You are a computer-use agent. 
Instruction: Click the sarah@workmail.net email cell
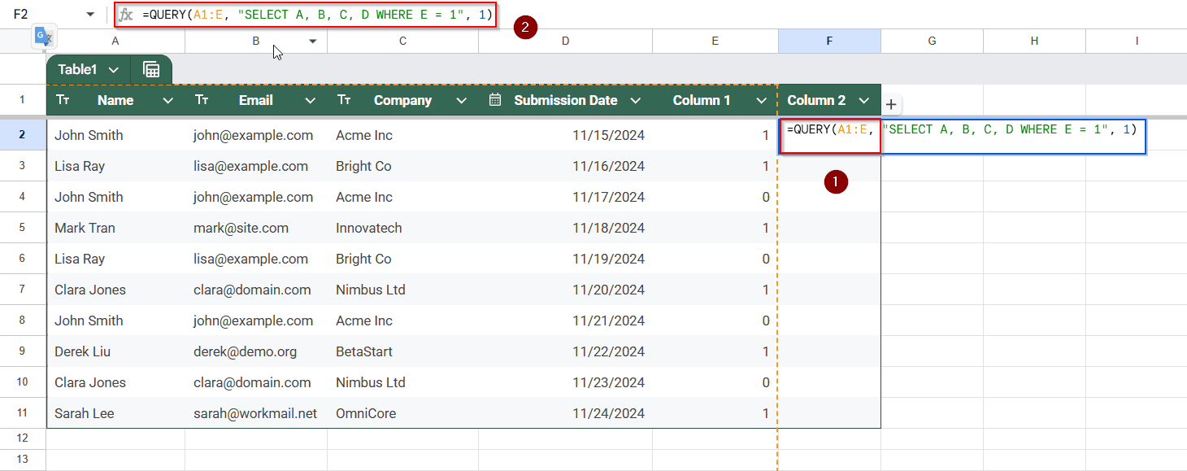pyautogui.click(x=256, y=413)
